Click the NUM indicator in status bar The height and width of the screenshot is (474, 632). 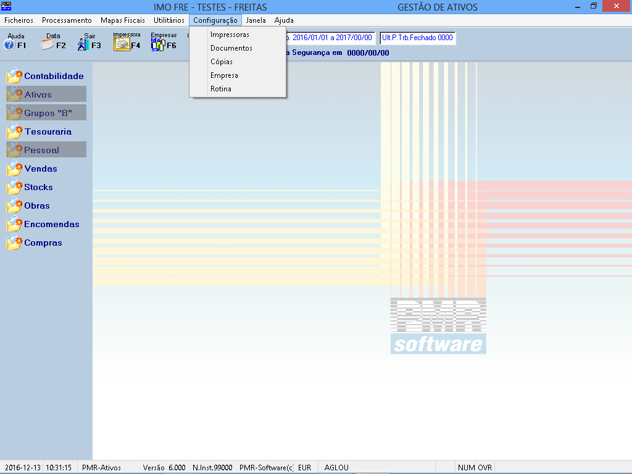pyautogui.click(x=466, y=468)
